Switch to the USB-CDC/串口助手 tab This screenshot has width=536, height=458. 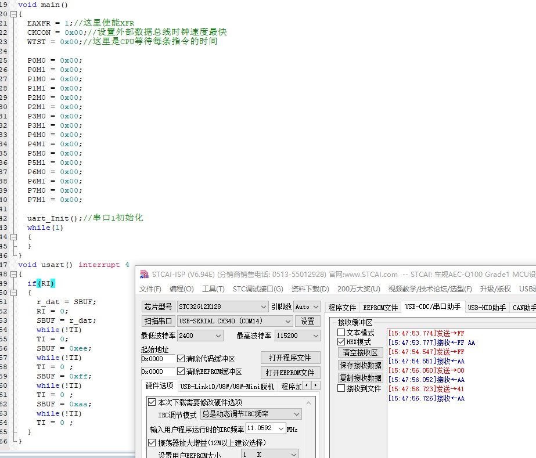[x=433, y=306]
